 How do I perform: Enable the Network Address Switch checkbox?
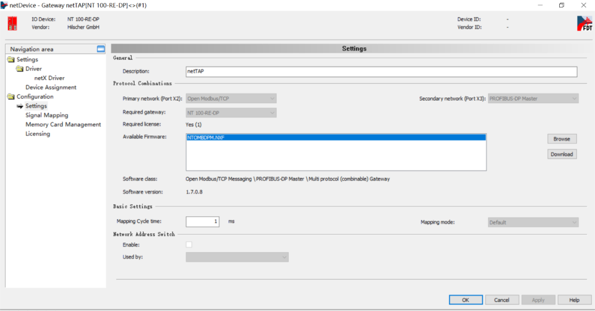(189, 244)
